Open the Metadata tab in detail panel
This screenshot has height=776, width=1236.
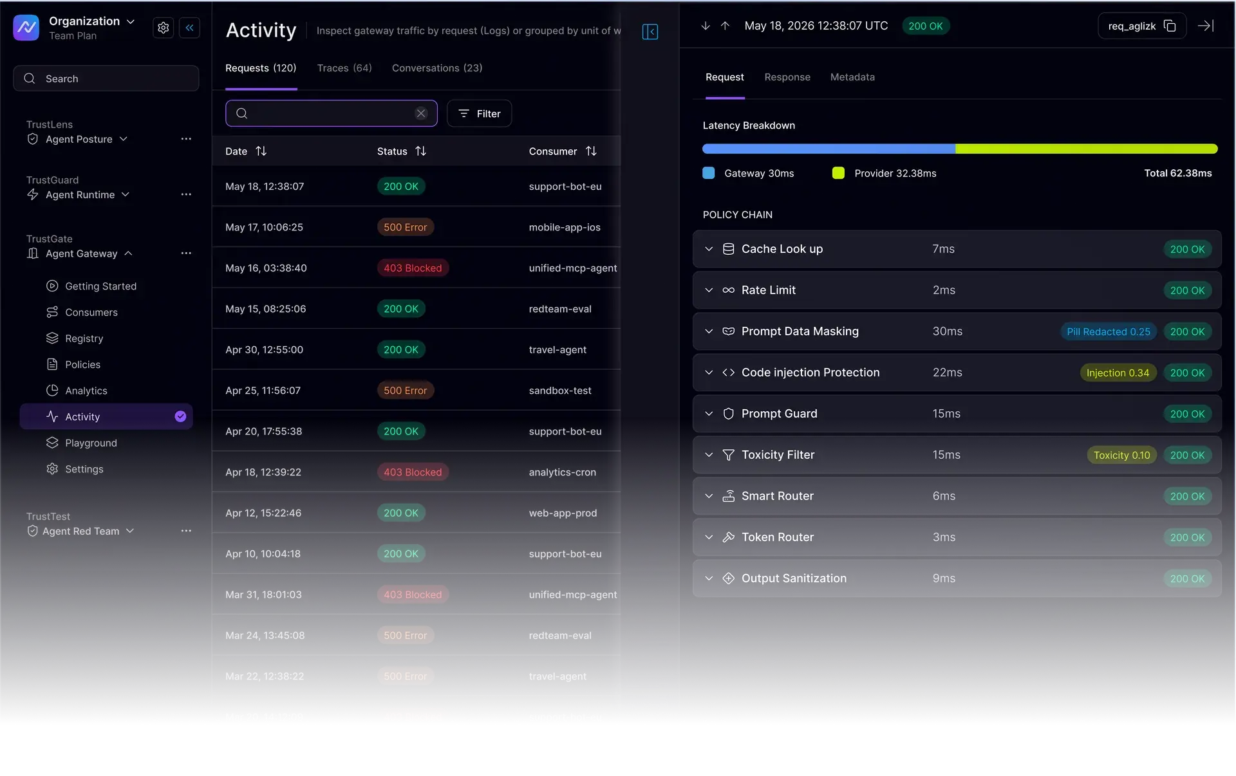pos(852,77)
